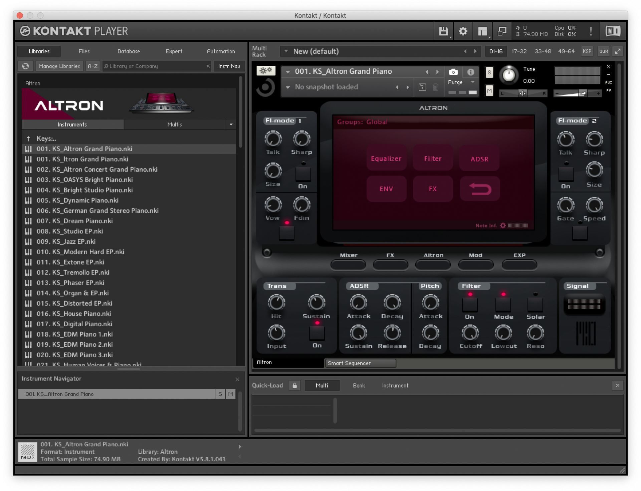The width and height of the screenshot is (641, 491).
Task: Select previous multi arrow
Action: (x=465, y=51)
